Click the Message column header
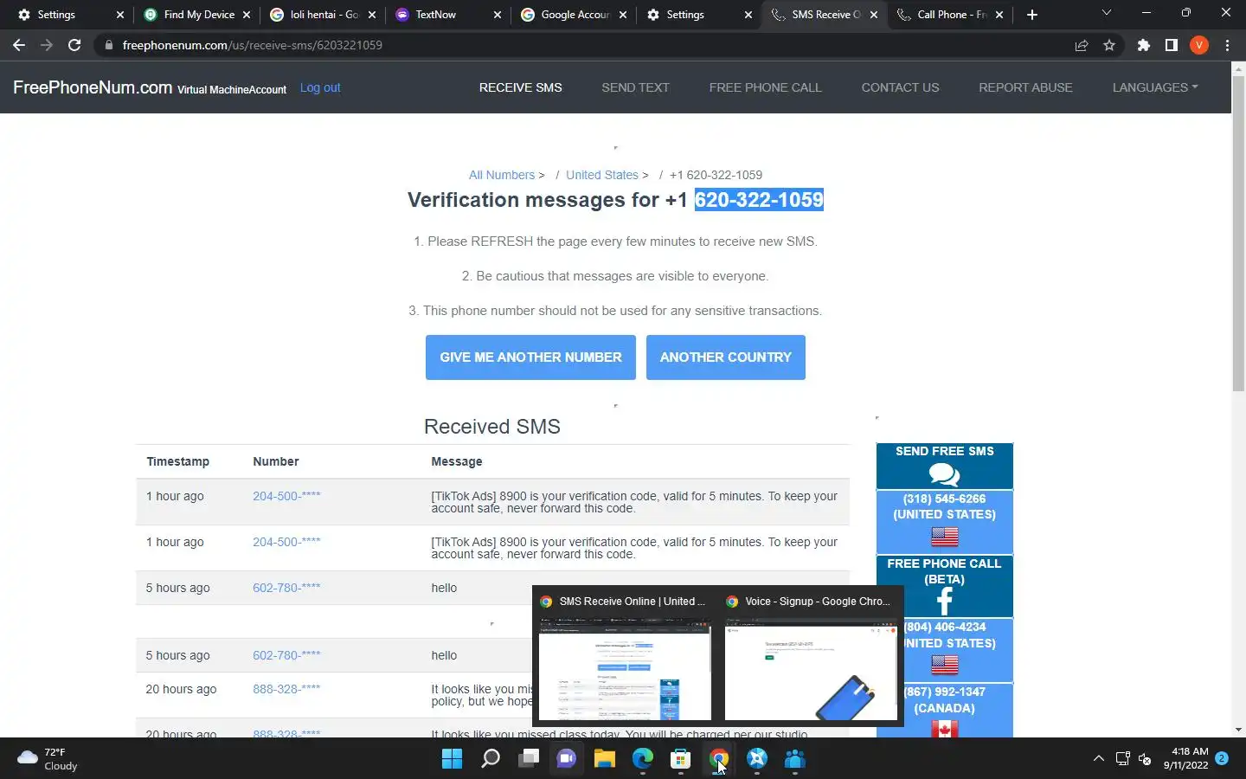 457,461
